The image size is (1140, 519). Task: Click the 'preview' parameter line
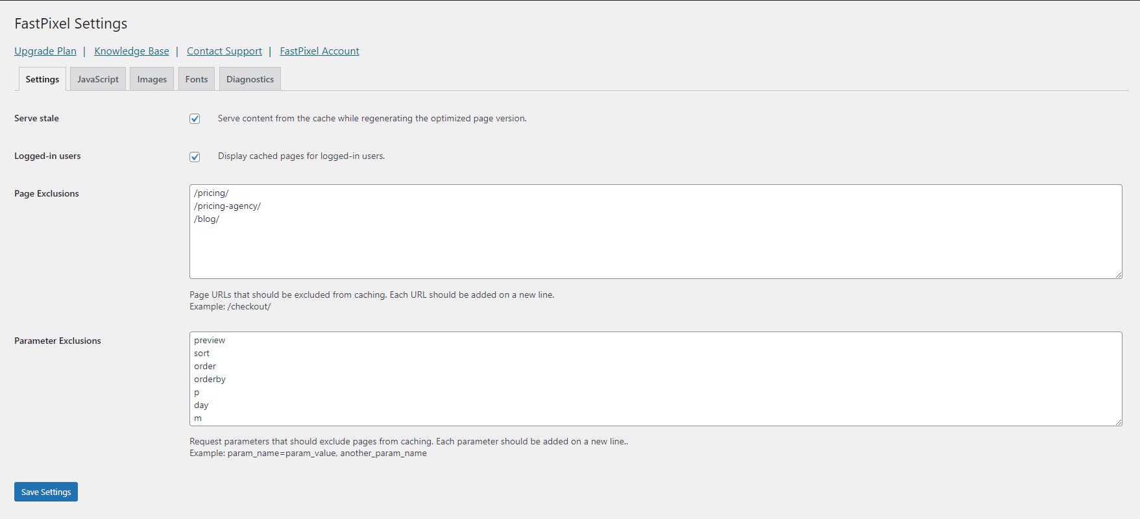pyautogui.click(x=210, y=341)
